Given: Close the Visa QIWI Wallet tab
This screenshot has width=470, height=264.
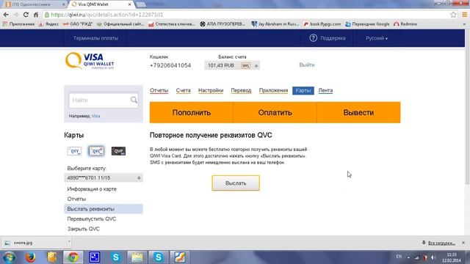Looking at the screenshot, I should [x=130, y=4].
